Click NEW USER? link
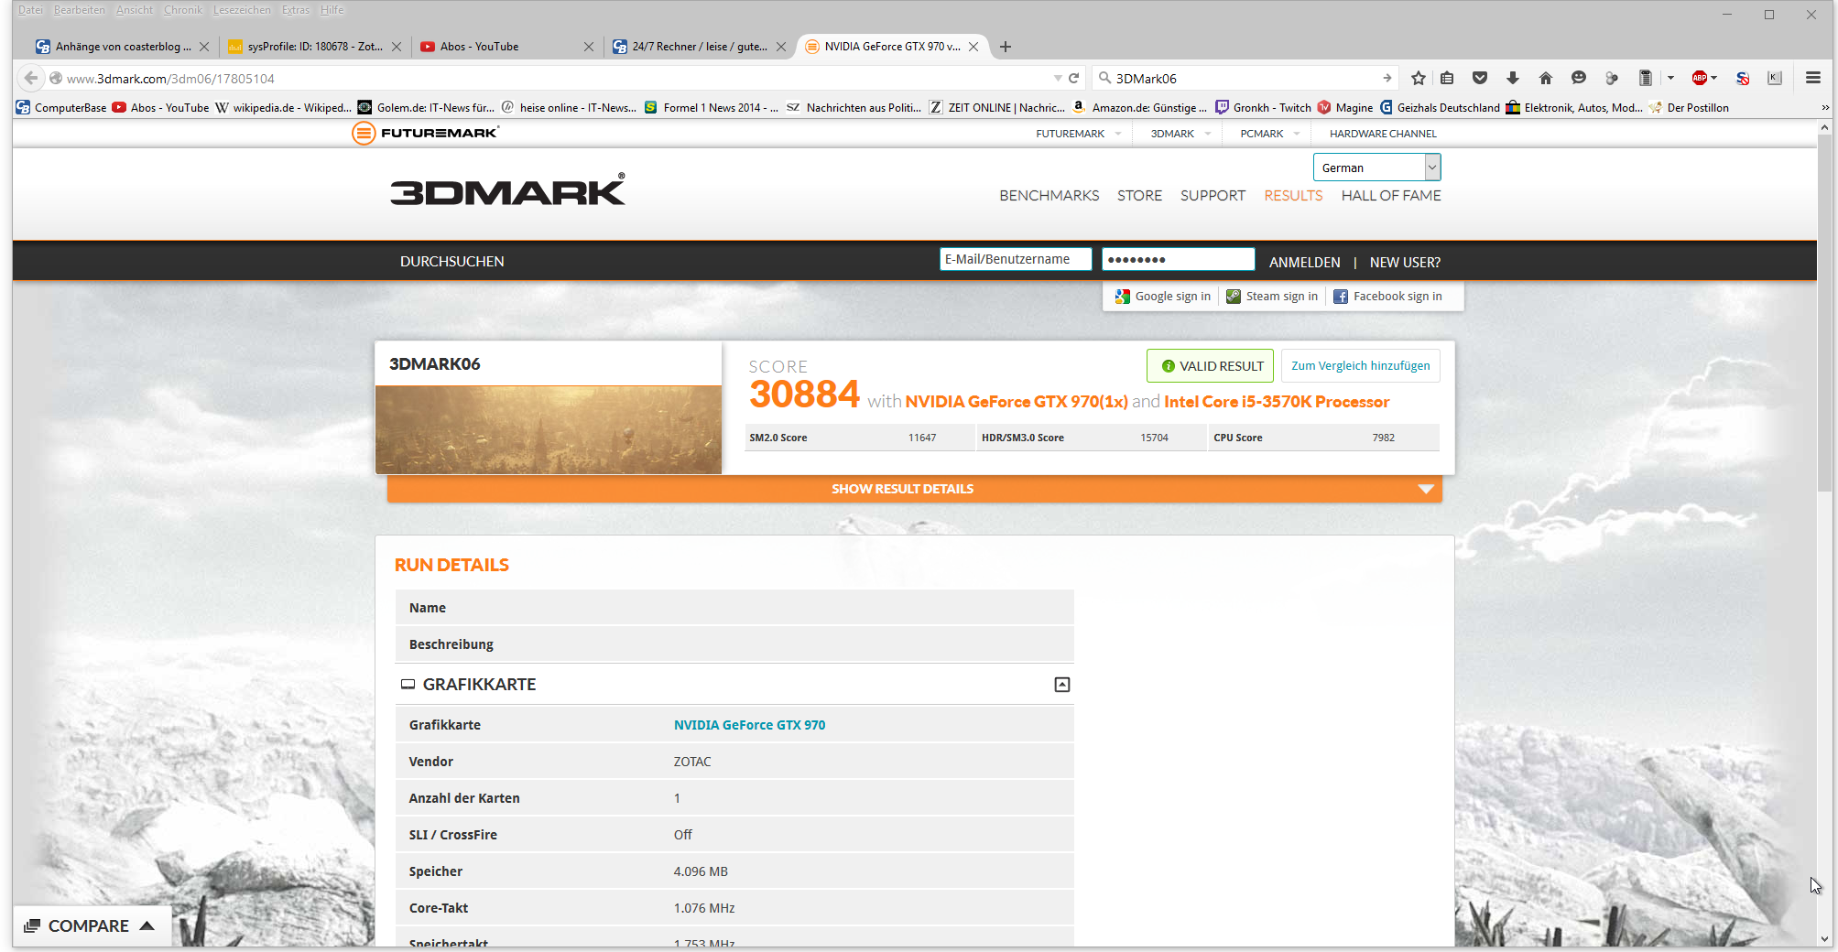This screenshot has height=952, width=1838. 1405,263
